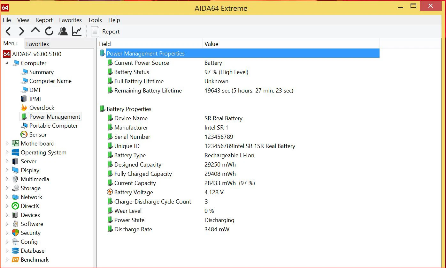Expand the Operating System tree node
The width and height of the screenshot is (446, 268).
click(7, 153)
